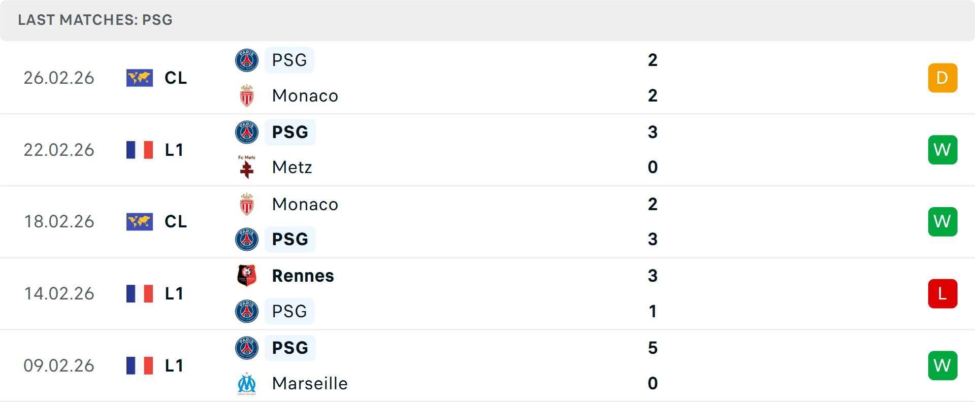
Task: Click the FC Metz club crest
Action: [247, 167]
